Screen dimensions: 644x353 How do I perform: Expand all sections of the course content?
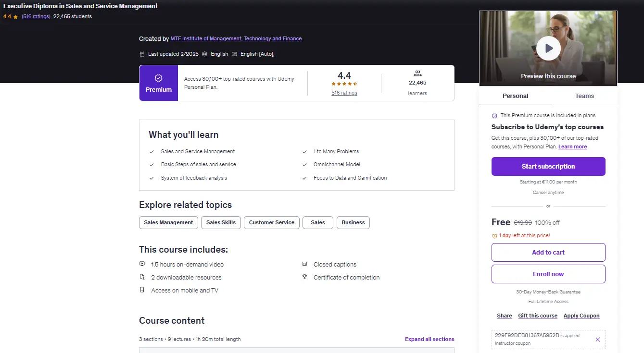(x=429, y=339)
